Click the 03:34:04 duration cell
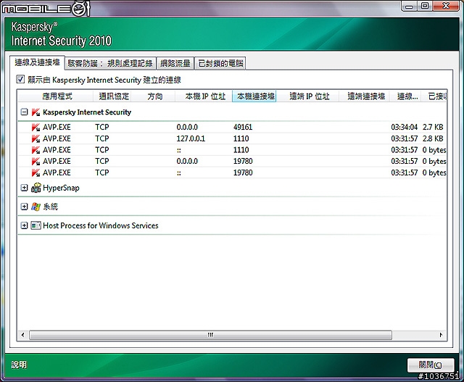464x382 pixels. click(x=405, y=128)
